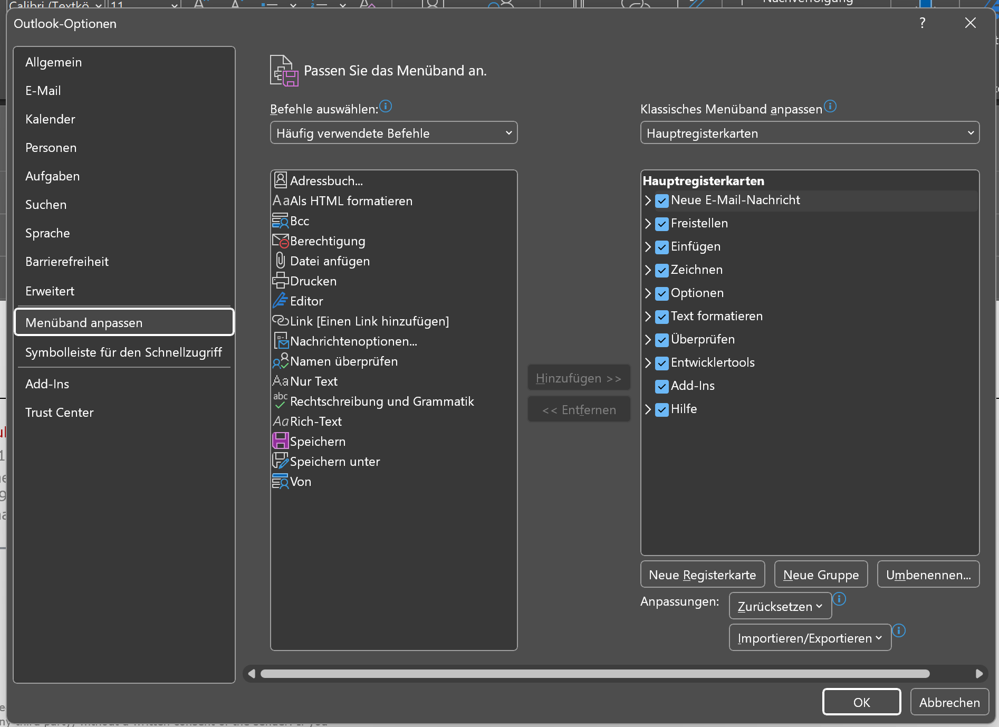Open the Importieren/Exportieren dropdown button
Image resolution: width=999 pixels, height=727 pixels.
coord(810,638)
